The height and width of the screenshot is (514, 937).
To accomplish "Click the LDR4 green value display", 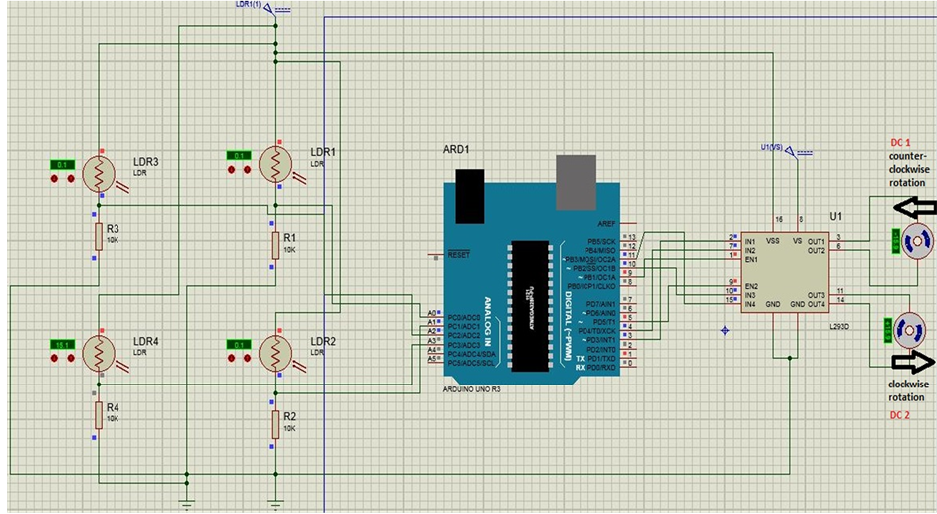I will [62, 344].
